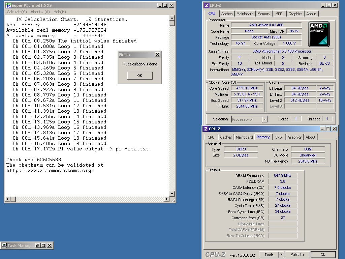Close the minimized Task Manager window
Image resolution: width=345 pixels, height=259 pixels.
point(50,246)
